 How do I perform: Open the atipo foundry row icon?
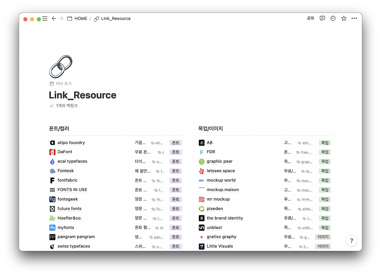coord(52,143)
